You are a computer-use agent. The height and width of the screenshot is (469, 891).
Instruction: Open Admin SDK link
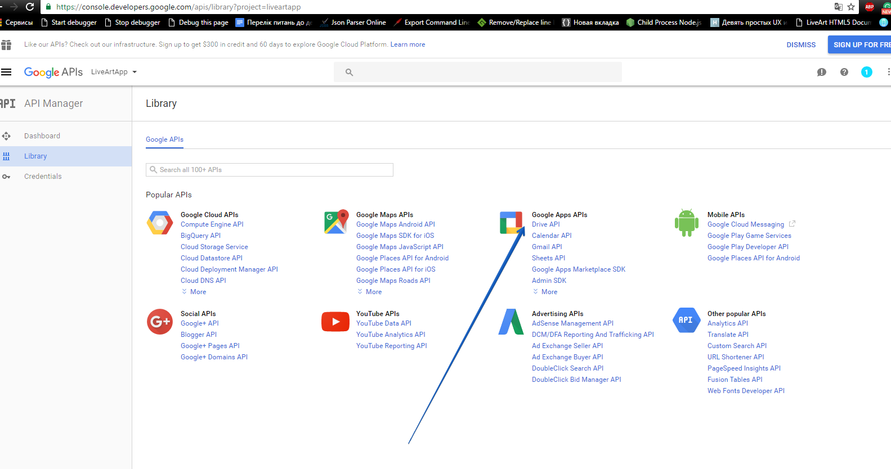point(549,281)
